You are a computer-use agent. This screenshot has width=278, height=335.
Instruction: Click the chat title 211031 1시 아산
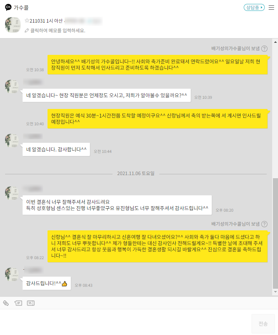(x=46, y=21)
